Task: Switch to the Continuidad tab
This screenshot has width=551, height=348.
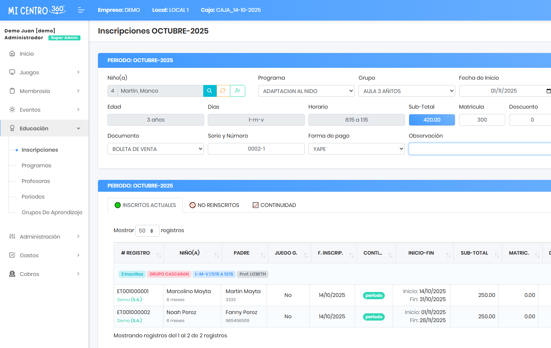Action: click(x=274, y=205)
